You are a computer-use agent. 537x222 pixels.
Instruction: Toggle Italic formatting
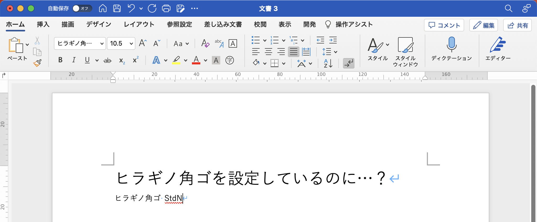point(74,60)
